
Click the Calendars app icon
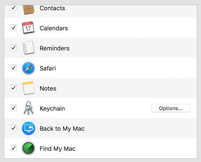(x=29, y=28)
